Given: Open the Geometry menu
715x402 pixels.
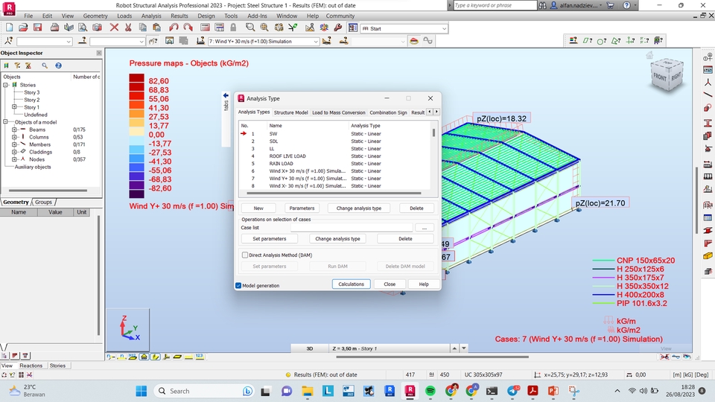Looking at the screenshot, I should (95, 16).
